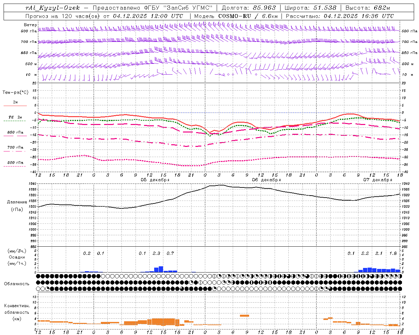The width and height of the screenshot is (419, 335).
Task: Click the station name rAl_Kyzyl-Ozek in the header
Action: 52,8
